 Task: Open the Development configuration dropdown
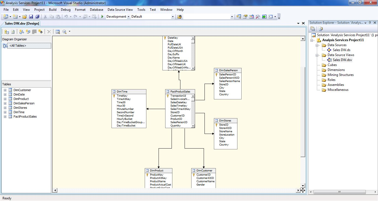click(x=129, y=17)
